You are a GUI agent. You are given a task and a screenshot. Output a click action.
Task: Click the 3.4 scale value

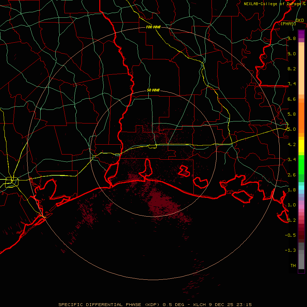pos(292,160)
